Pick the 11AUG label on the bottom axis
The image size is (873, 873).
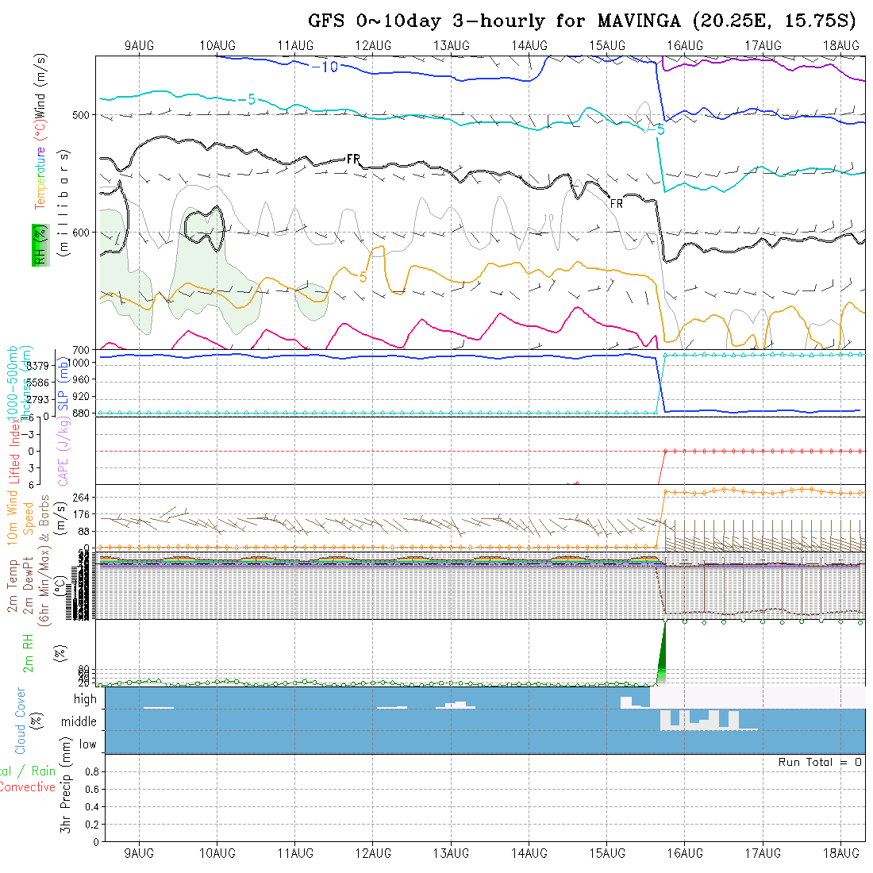(295, 853)
